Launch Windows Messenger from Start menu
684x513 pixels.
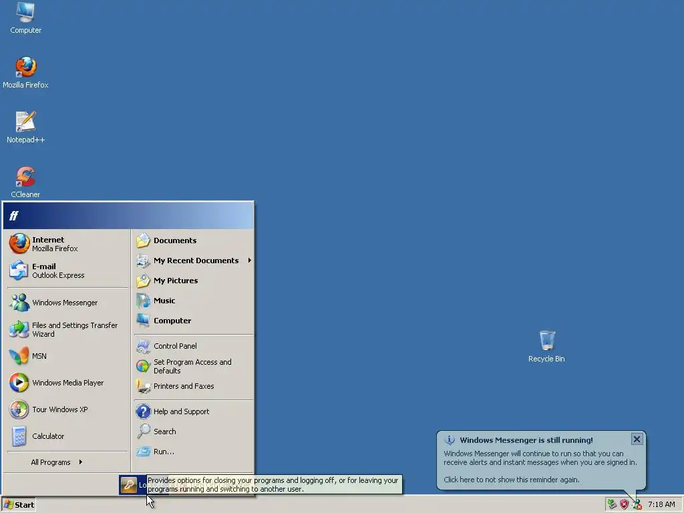pyautogui.click(x=67, y=303)
